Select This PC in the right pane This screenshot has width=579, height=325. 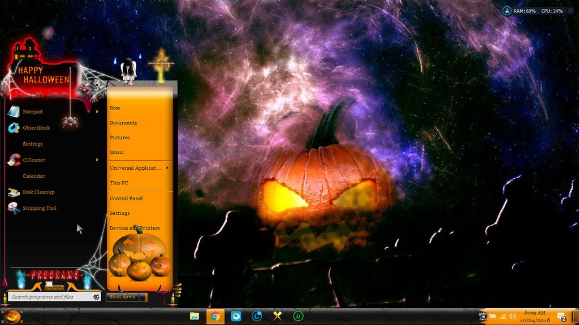(119, 183)
